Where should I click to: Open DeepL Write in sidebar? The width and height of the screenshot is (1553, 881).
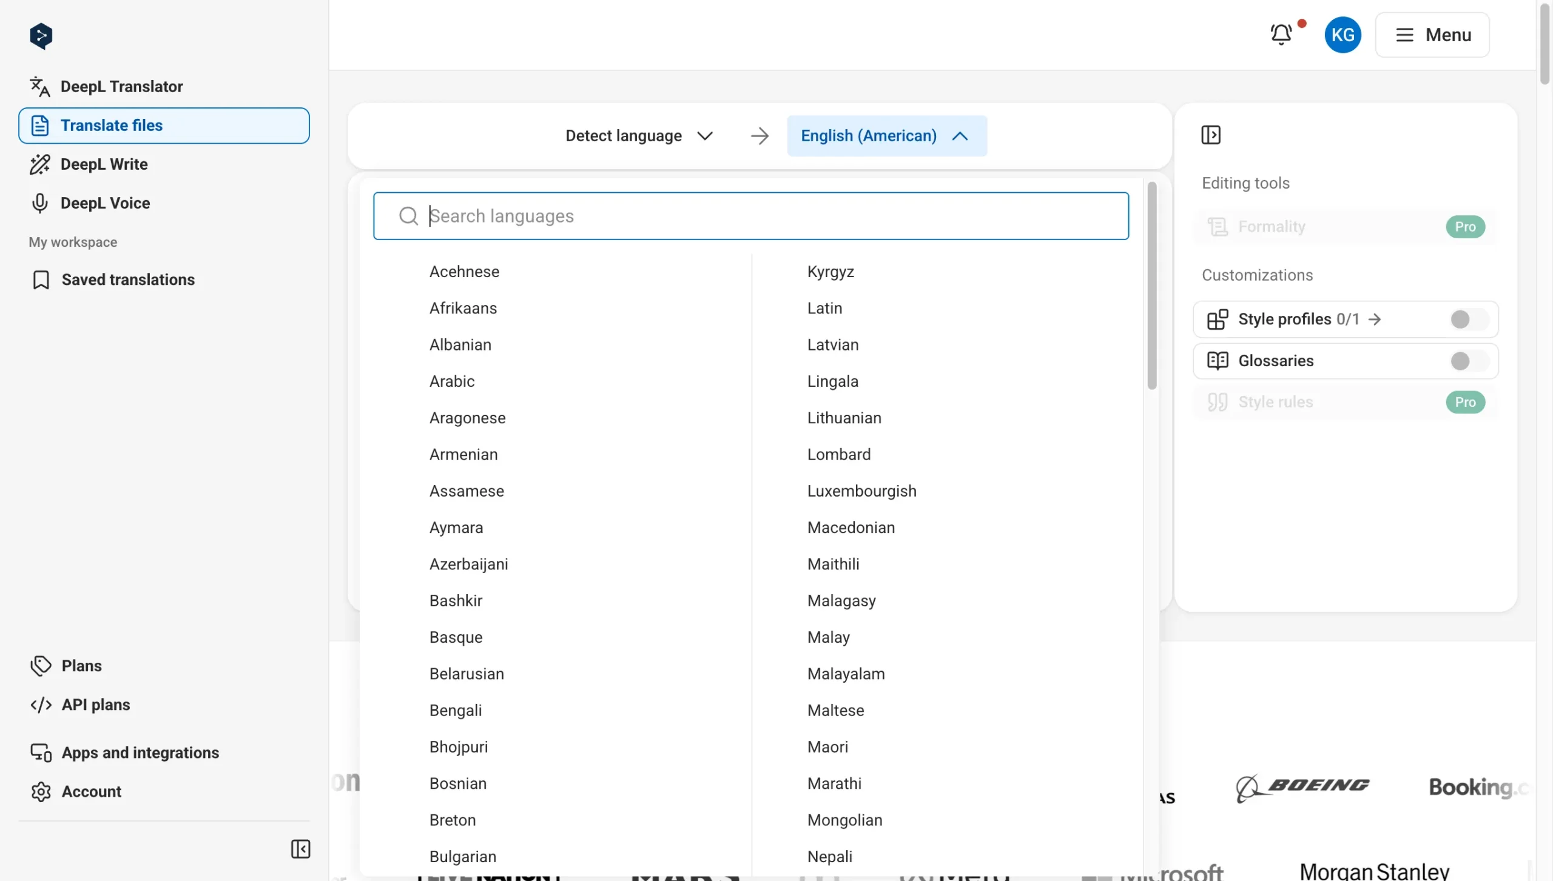point(164,164)
